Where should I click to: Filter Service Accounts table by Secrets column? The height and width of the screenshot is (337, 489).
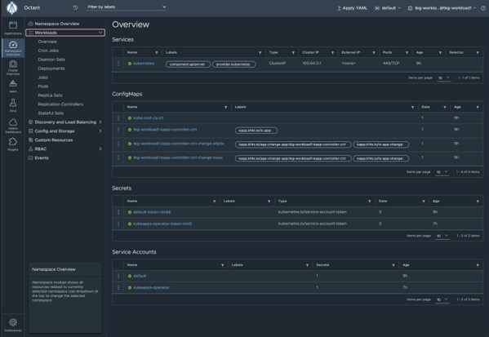(x=393, y=265)
